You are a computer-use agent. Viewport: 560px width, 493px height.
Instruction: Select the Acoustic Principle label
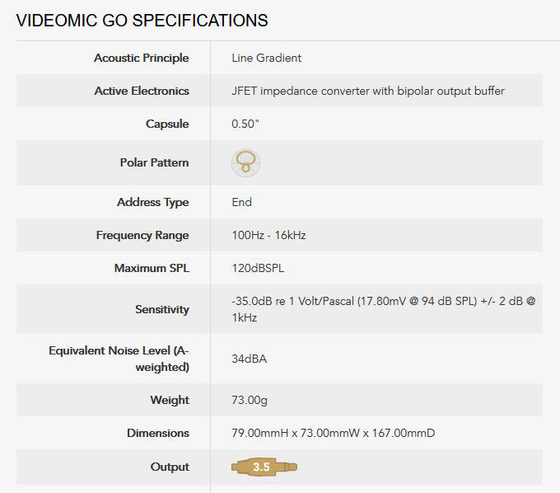[x=141, y=58]
